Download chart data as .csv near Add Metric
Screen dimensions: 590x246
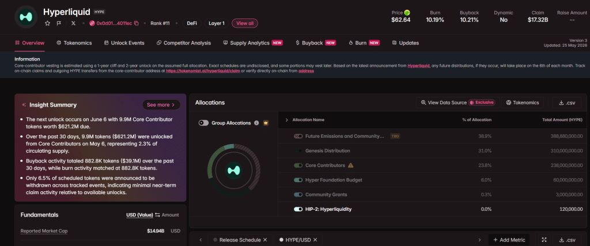(x=567, y=240)
